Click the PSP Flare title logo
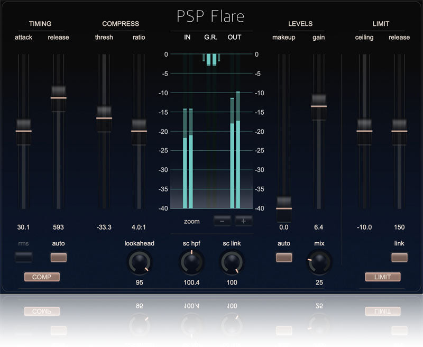423x347 pixels. 210,16
